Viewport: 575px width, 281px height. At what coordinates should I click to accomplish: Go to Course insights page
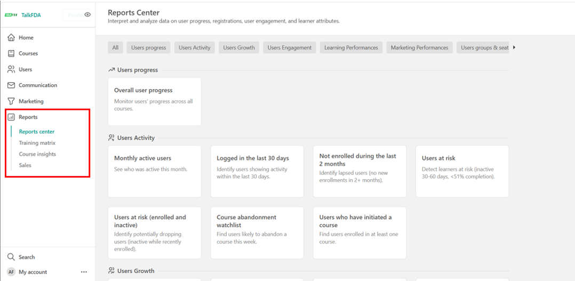37,154
